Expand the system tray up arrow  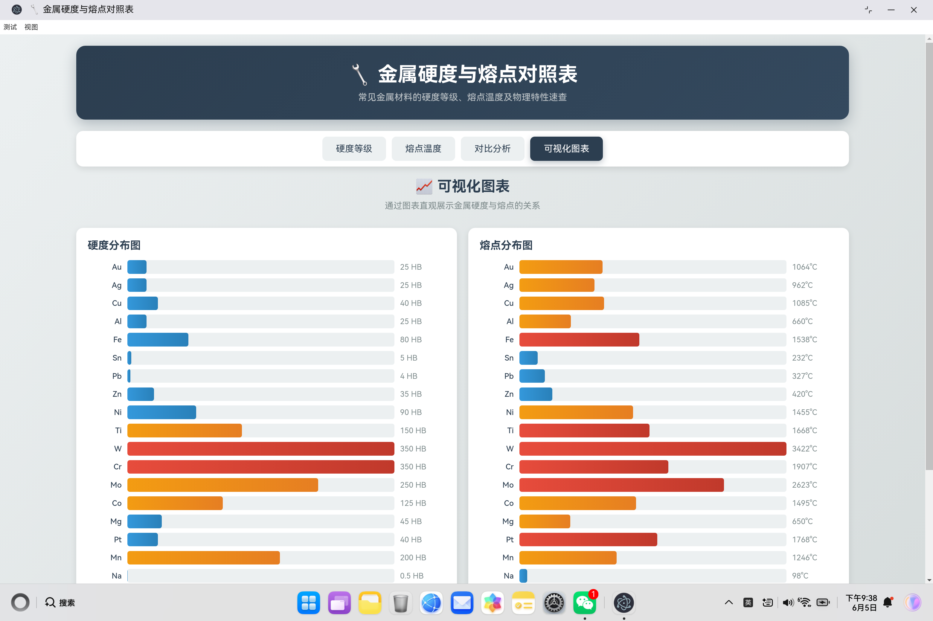tap(729, 602)
